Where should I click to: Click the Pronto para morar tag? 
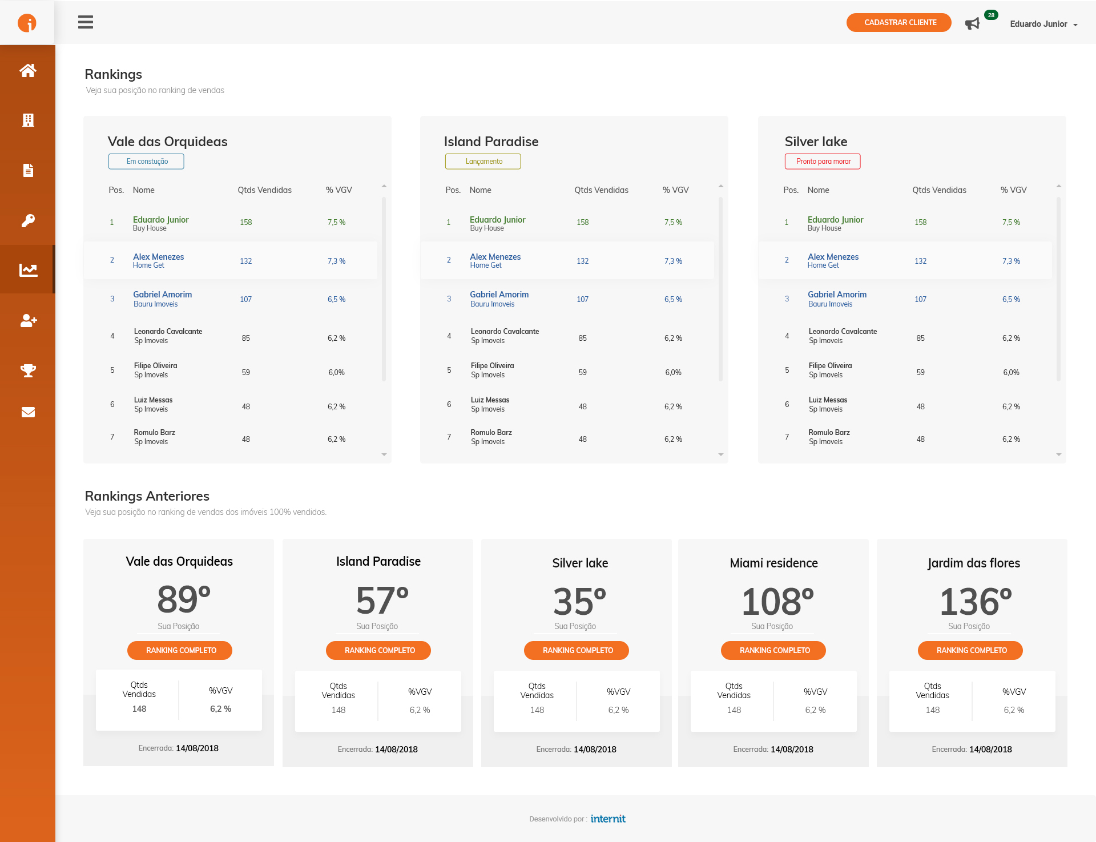pyautogui.click(x=823, y=162)
